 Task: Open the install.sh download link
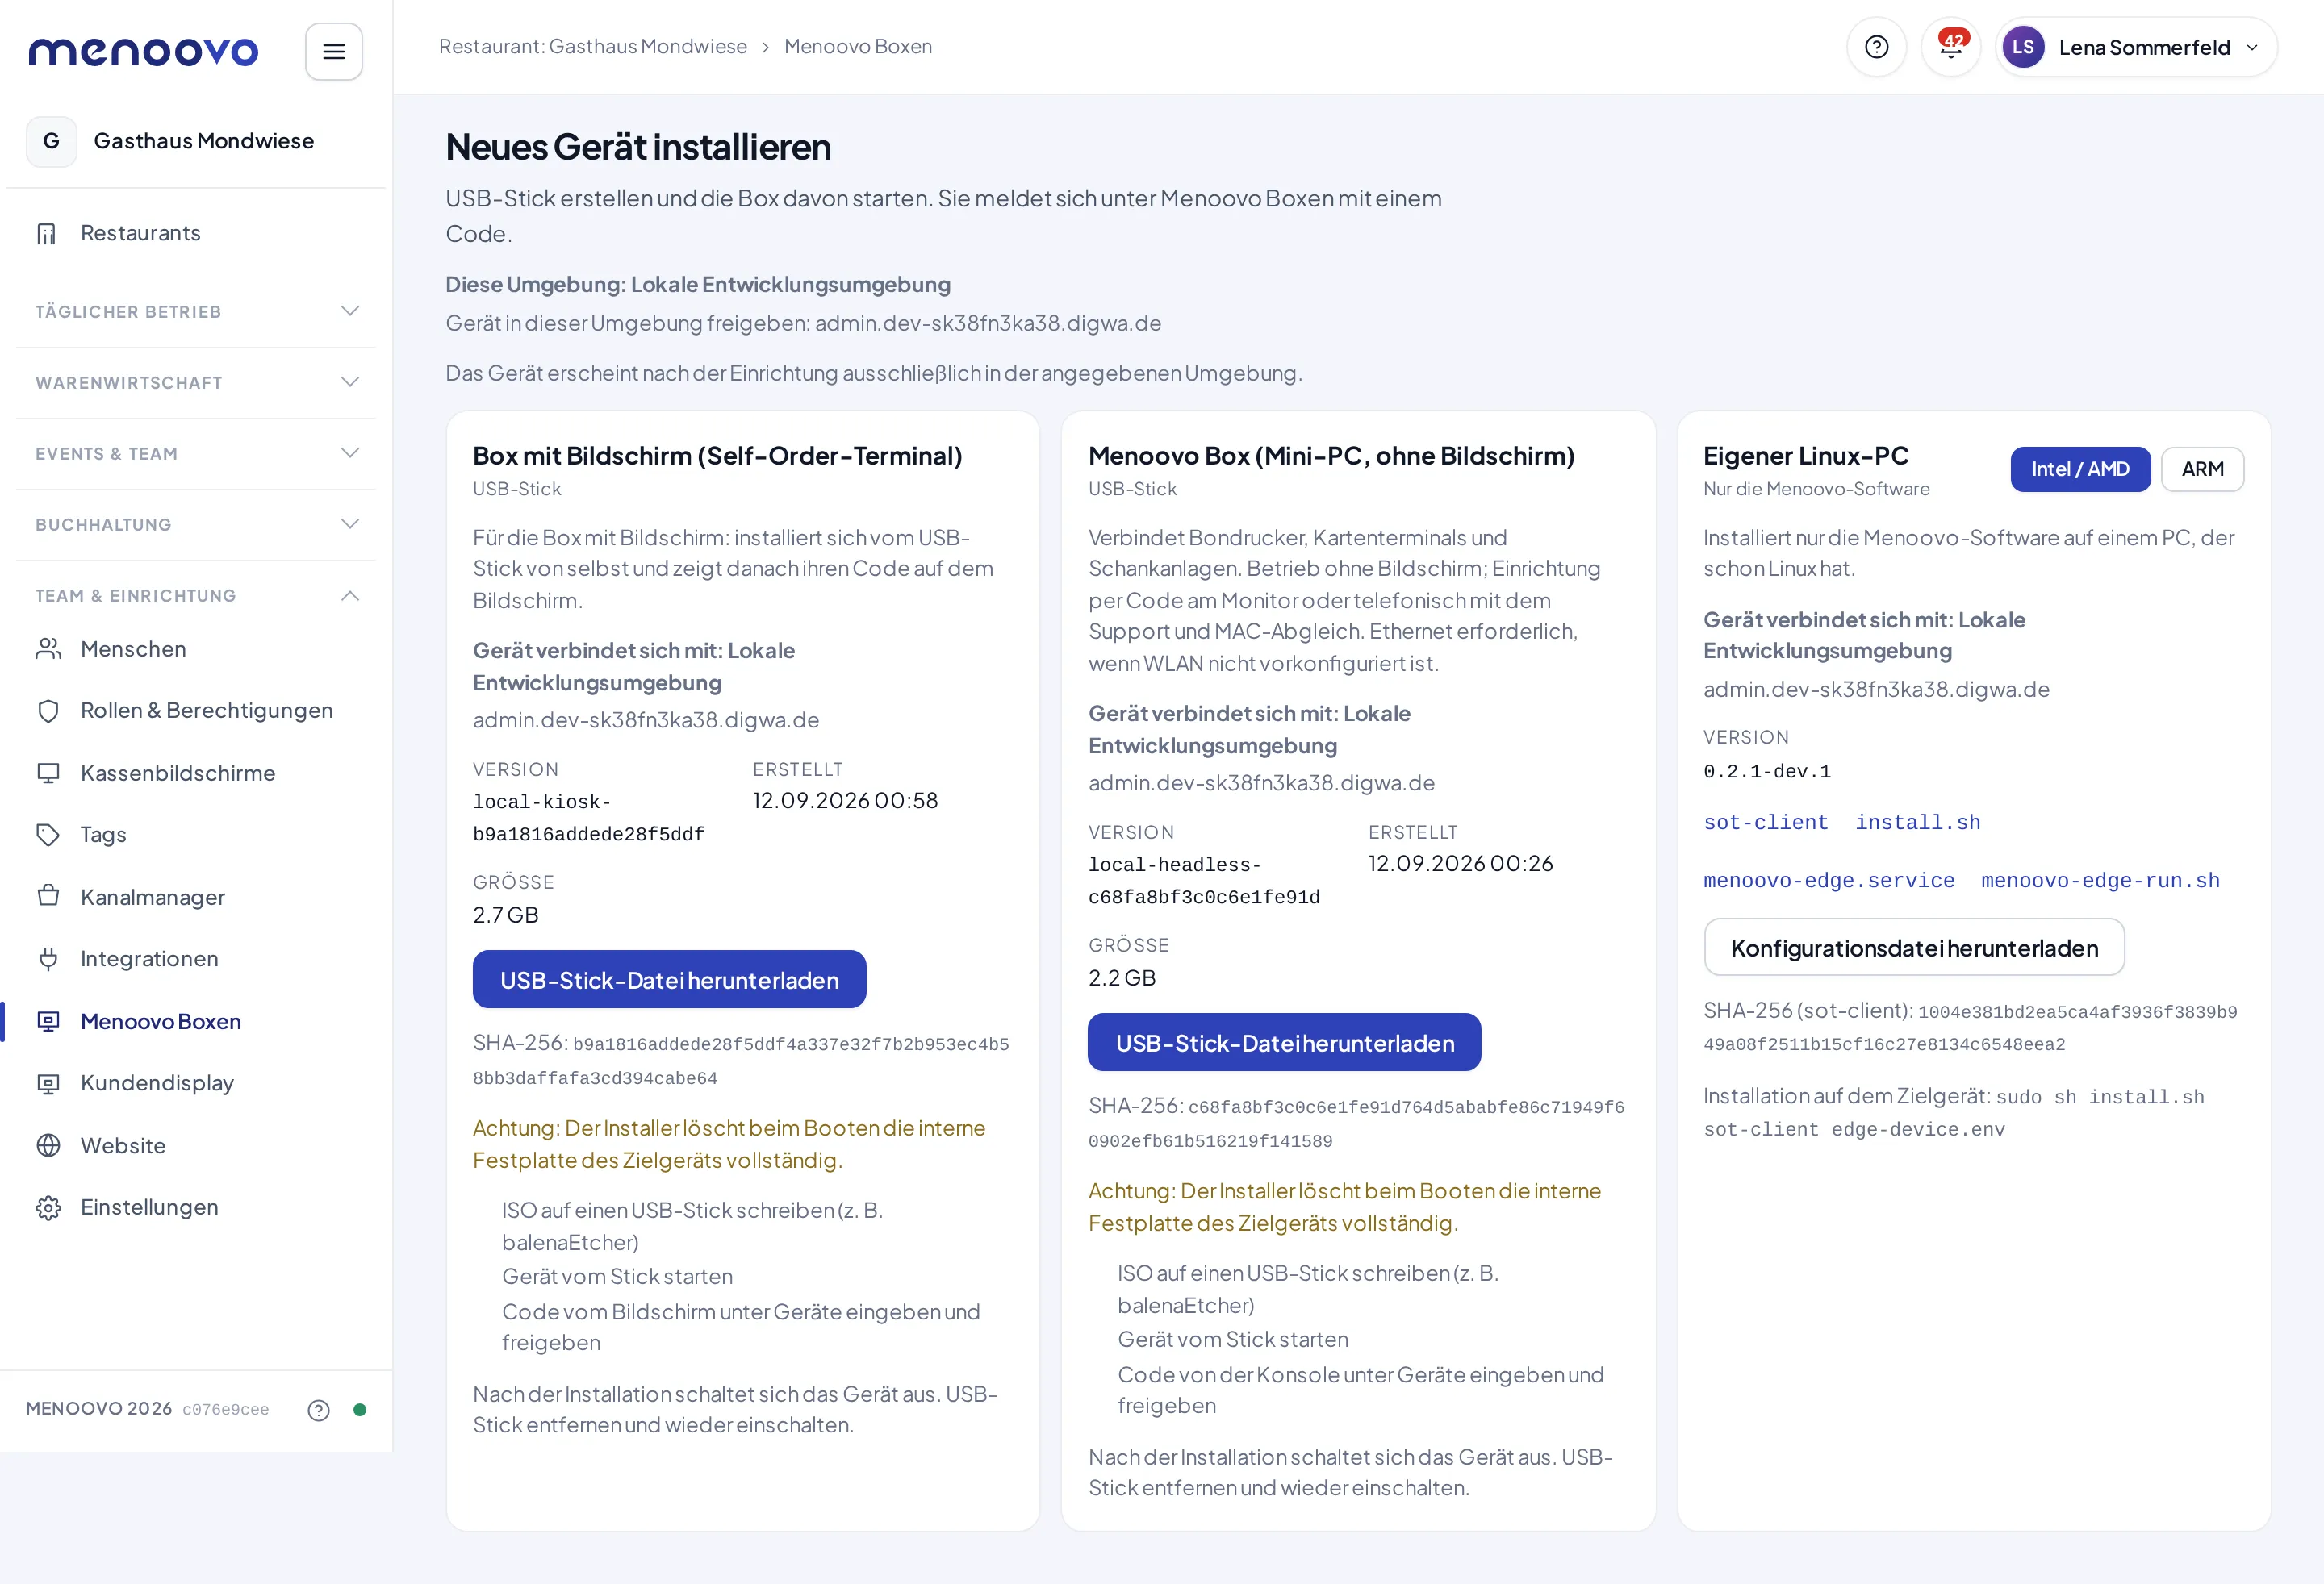[x=1917, y=822]
